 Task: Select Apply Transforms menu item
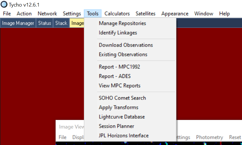tap(118, 107)
